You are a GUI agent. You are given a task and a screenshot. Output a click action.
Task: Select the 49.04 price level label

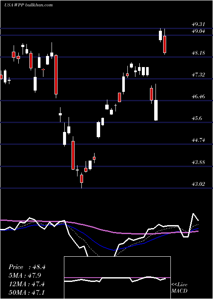199,31
